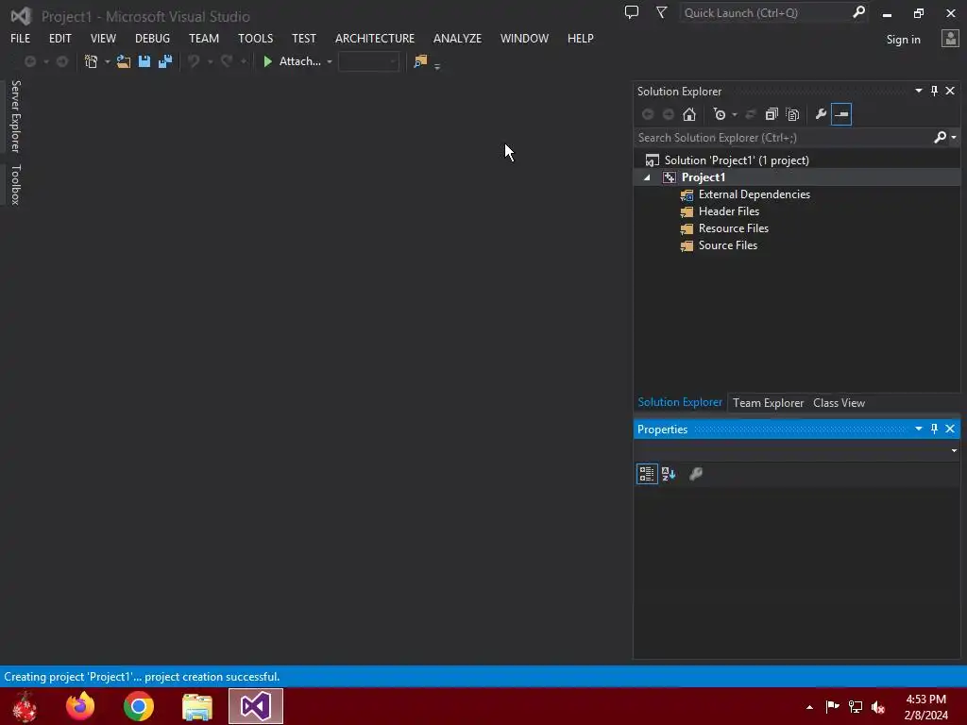
Task: Click the wrench Properties icon in Solution Explorer
Action: tap(821, 114)
